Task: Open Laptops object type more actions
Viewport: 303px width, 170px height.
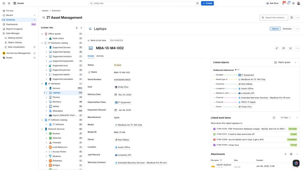Action: click(297, 29)
